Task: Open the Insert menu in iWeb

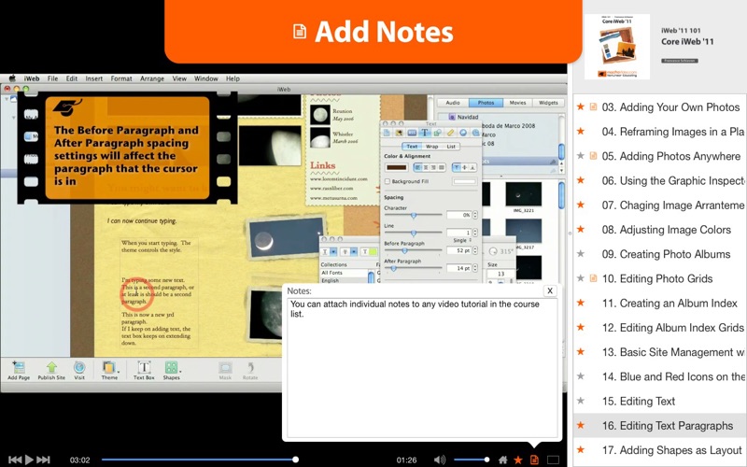Action: (x=94, y=78)
